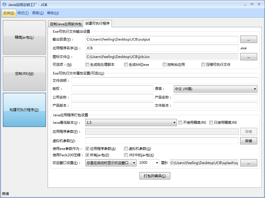
Task: Click the 公司名称 input field
Action: 112,97
